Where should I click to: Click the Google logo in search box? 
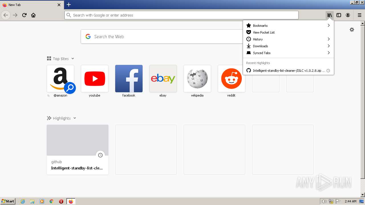coord(88,36)
